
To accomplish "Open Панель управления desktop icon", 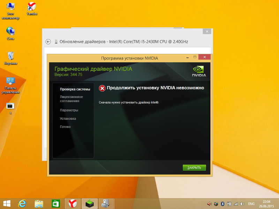I will (x=10, y=85).
